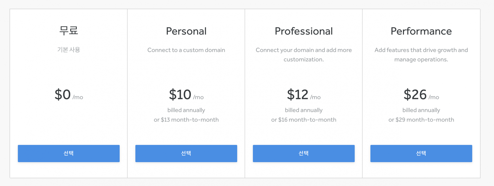
Task: Click "billed annually" under the $26 price
Action: tap(421, 110)
